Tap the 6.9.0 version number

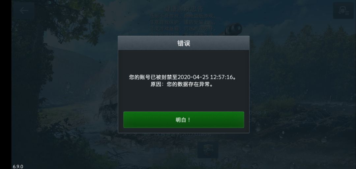18,166
